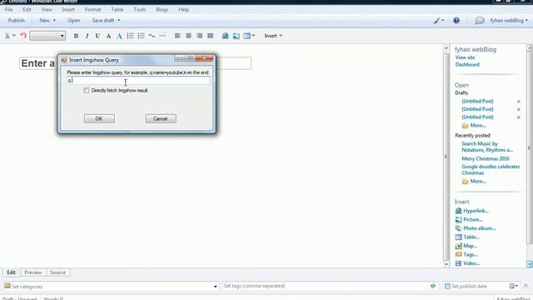Toggle bold formatting
Viewport: 533px width, 300px height.
pos(76,36)
